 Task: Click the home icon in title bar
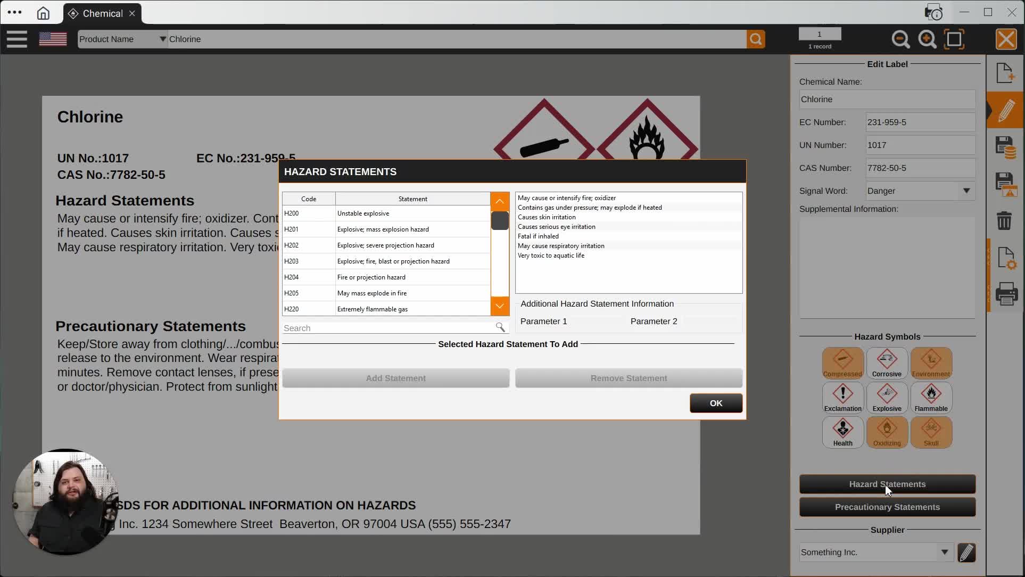coord(43,13)
